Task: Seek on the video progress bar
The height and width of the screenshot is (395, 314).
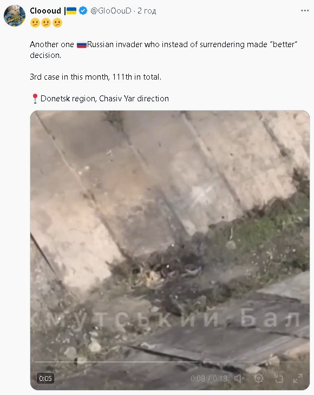Action: click(170, 362)
